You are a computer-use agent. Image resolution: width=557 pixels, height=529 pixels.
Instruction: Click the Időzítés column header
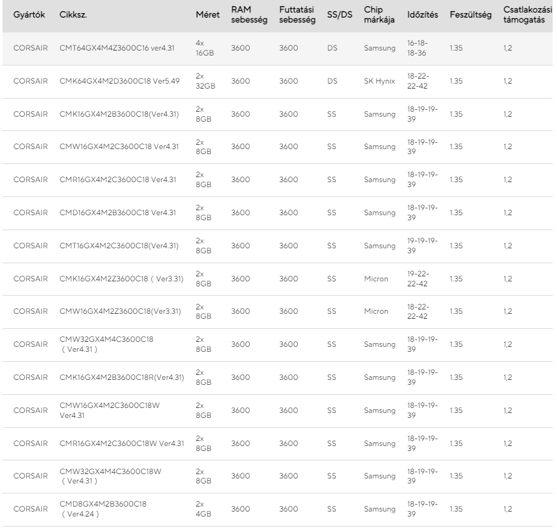point(422,15)
